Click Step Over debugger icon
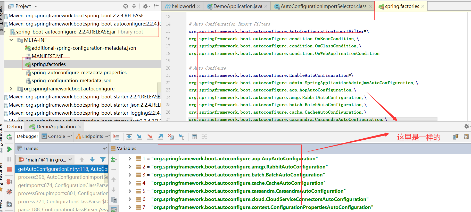The height and width of the screenshot is (212, 471). click(129, 137)
